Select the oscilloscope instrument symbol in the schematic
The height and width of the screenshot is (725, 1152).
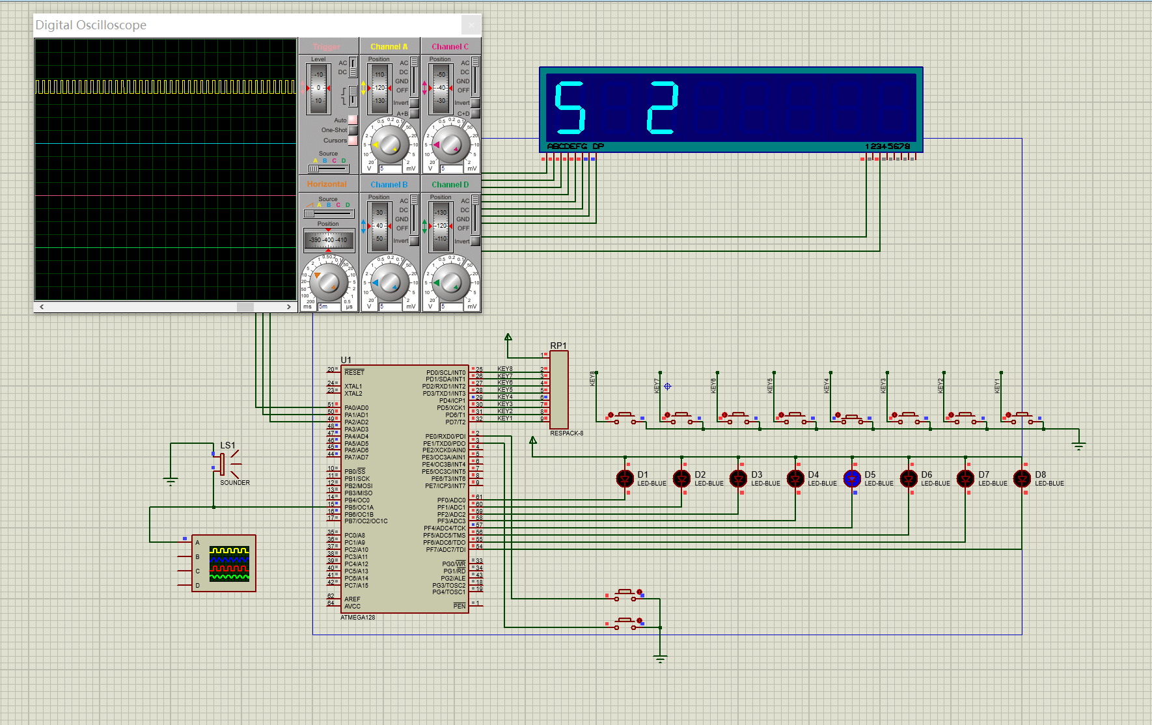click(223, 563)
